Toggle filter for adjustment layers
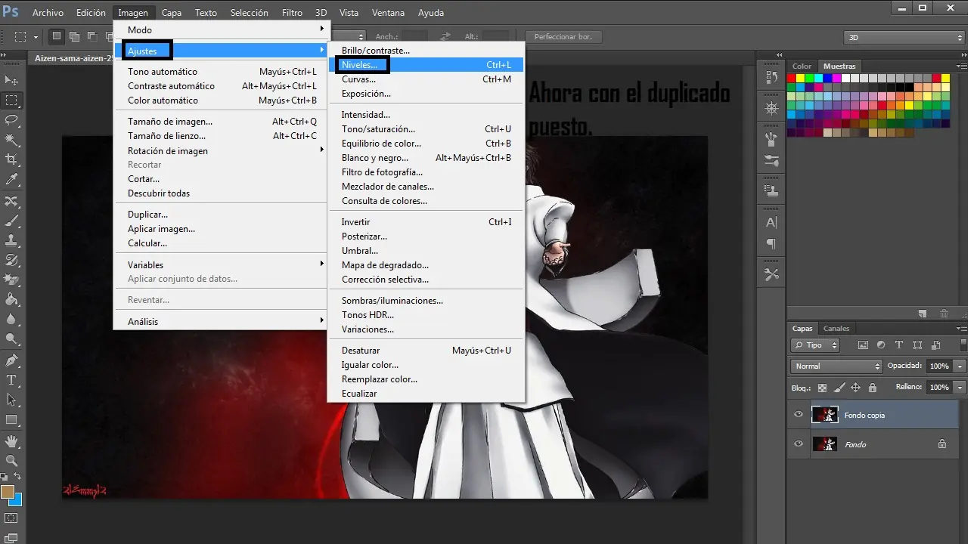 881,345
